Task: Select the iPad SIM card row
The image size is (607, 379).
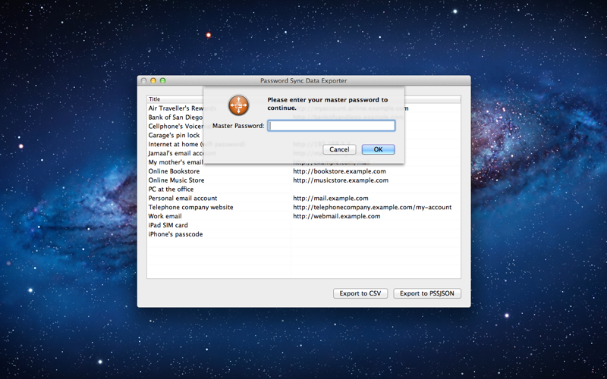Action: pos(303,225)
